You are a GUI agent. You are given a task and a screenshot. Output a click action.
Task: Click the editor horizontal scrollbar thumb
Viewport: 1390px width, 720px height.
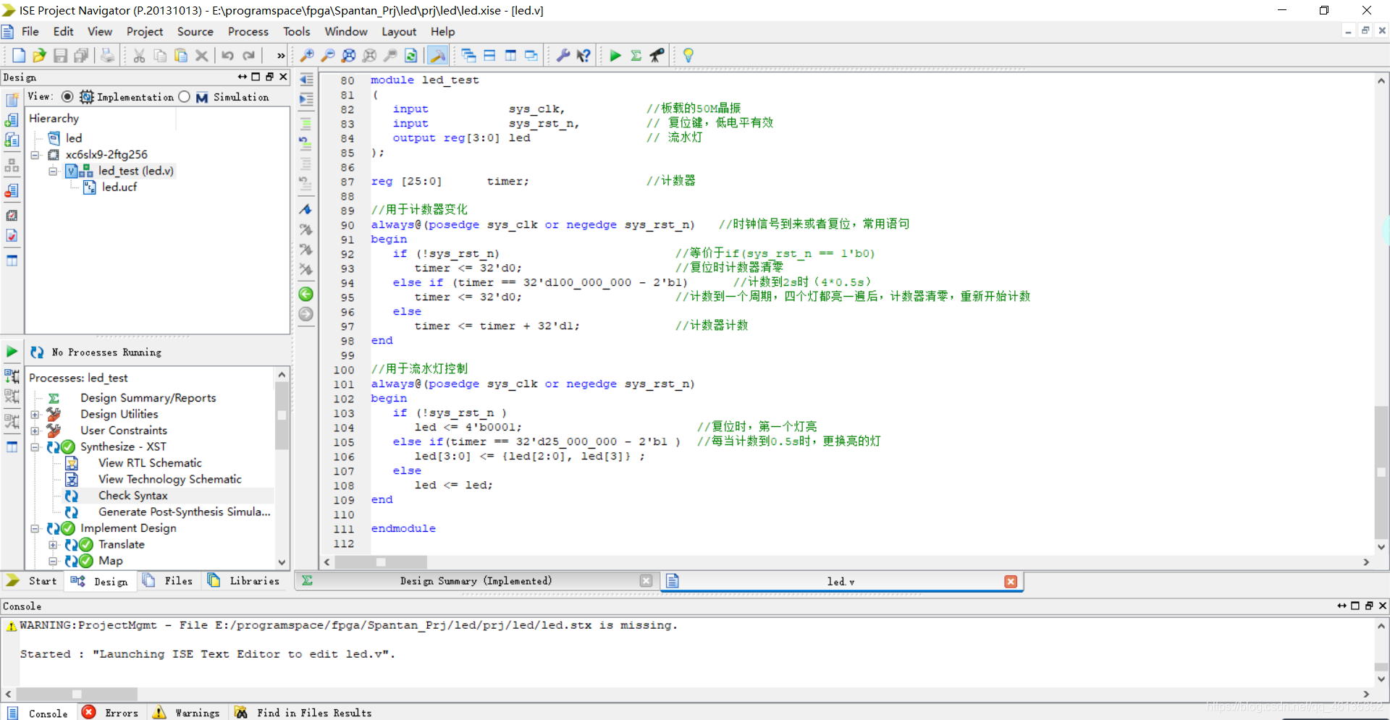pos(381,562)
